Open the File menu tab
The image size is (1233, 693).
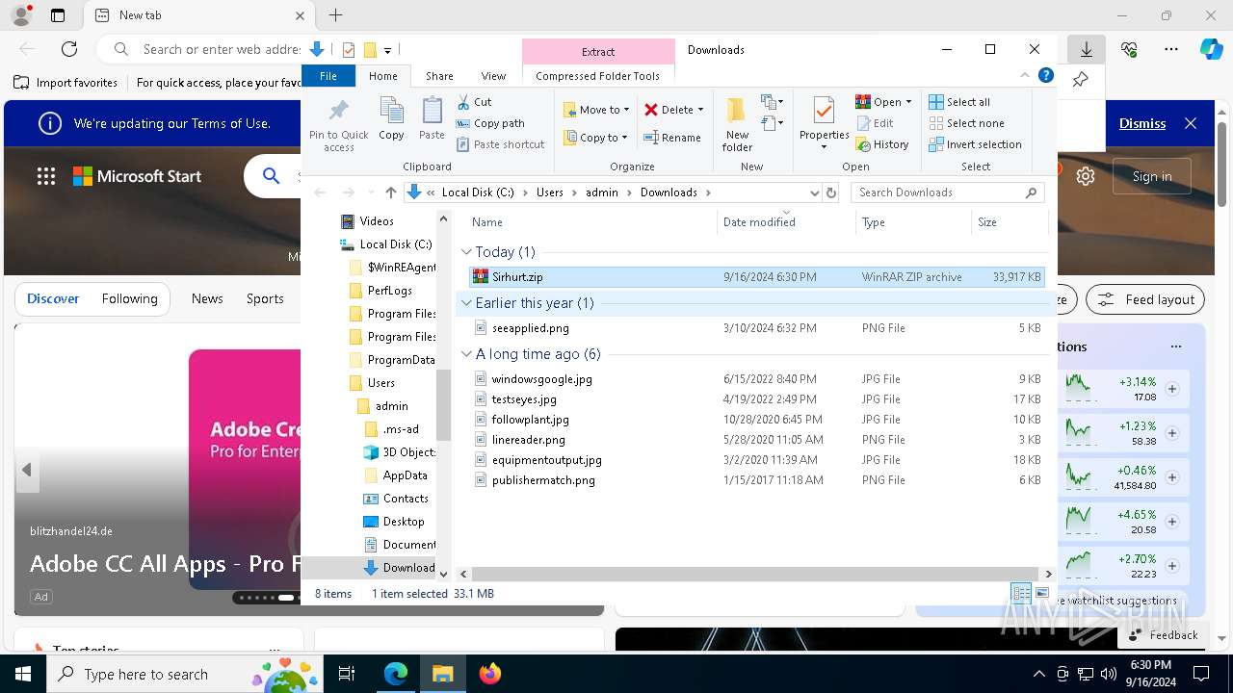tap(328, 76)
